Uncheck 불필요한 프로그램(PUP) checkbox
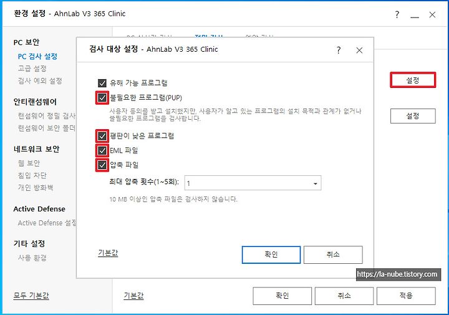 [x=102, y=98]
